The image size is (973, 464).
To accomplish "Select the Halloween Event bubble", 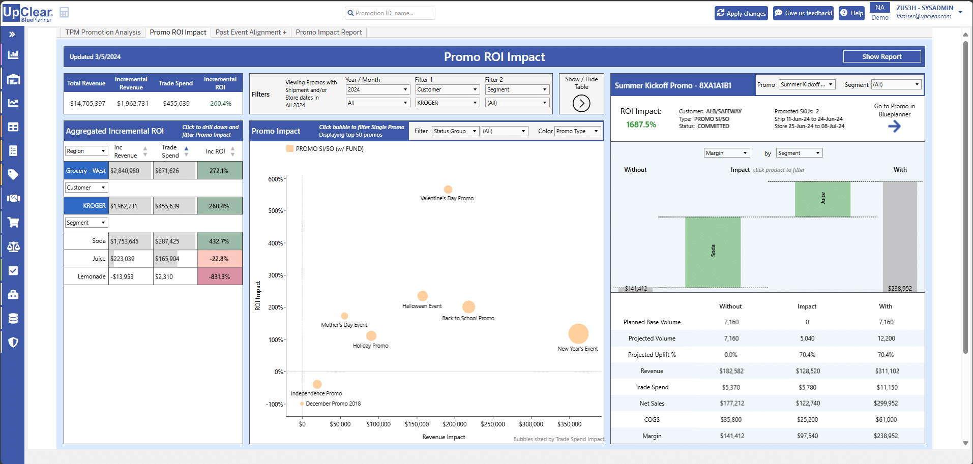I will 423,296.
